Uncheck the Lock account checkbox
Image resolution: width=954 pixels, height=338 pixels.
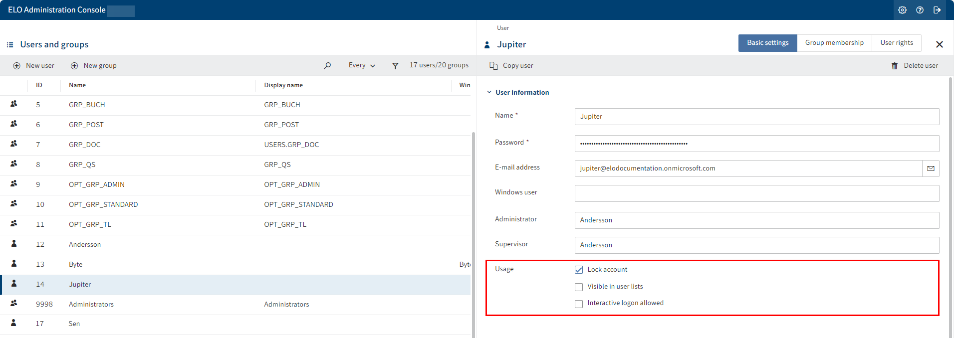[x=579, y=270]
